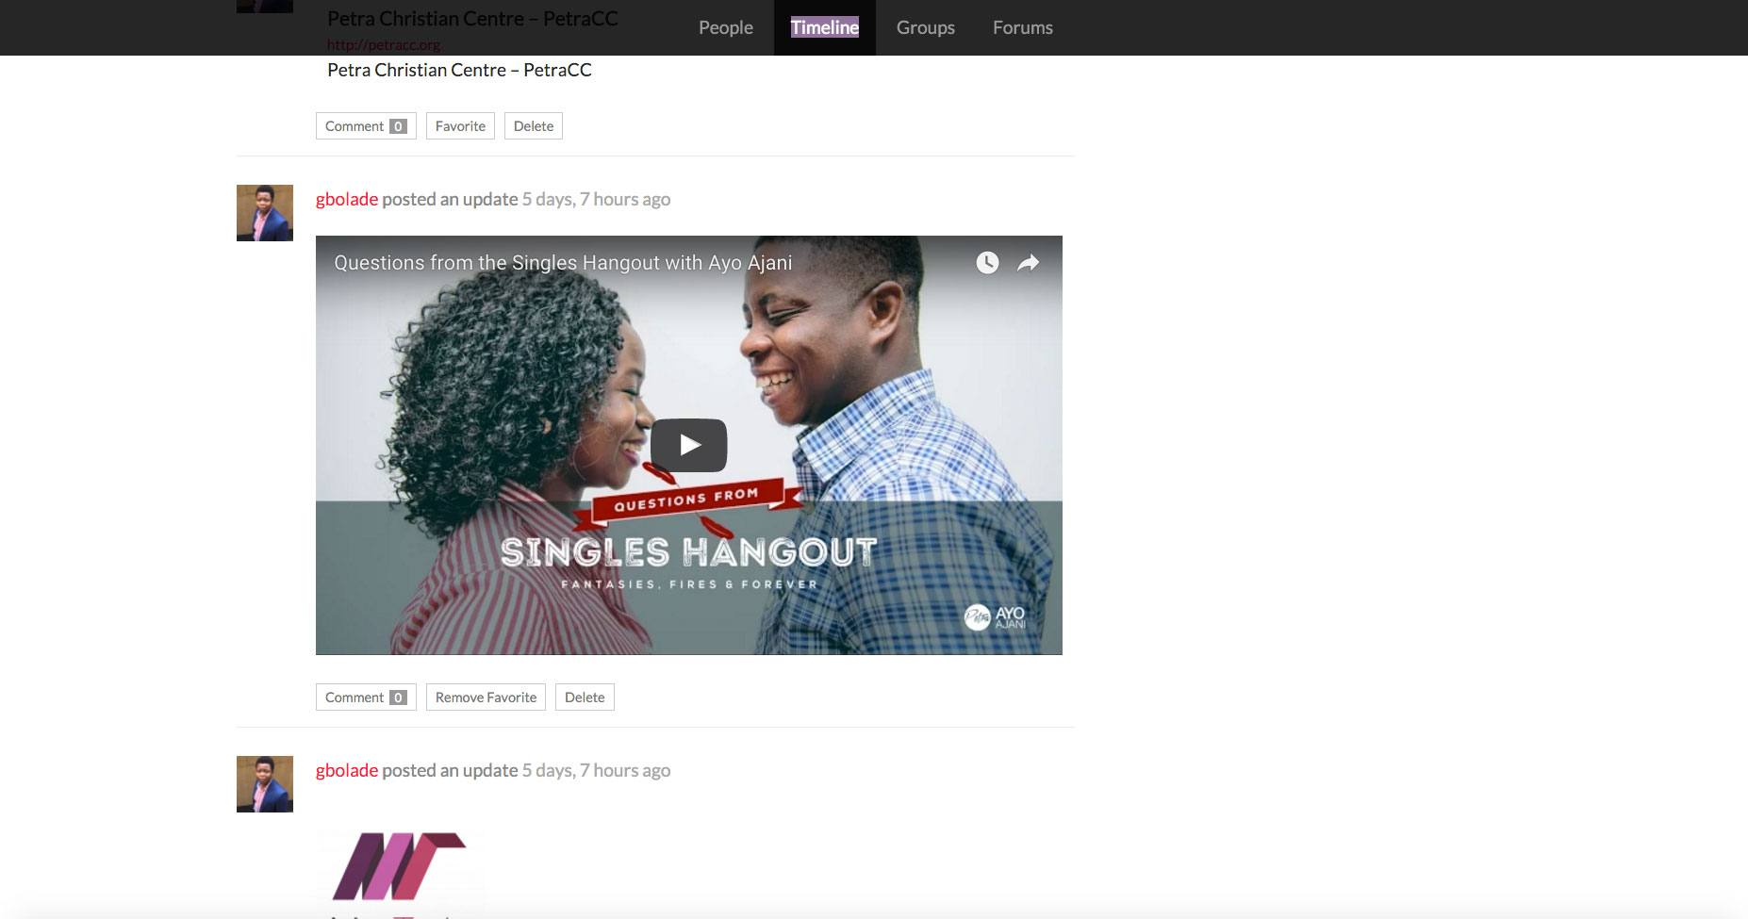Click Remove Favorite on the video post

coord(486,697)
